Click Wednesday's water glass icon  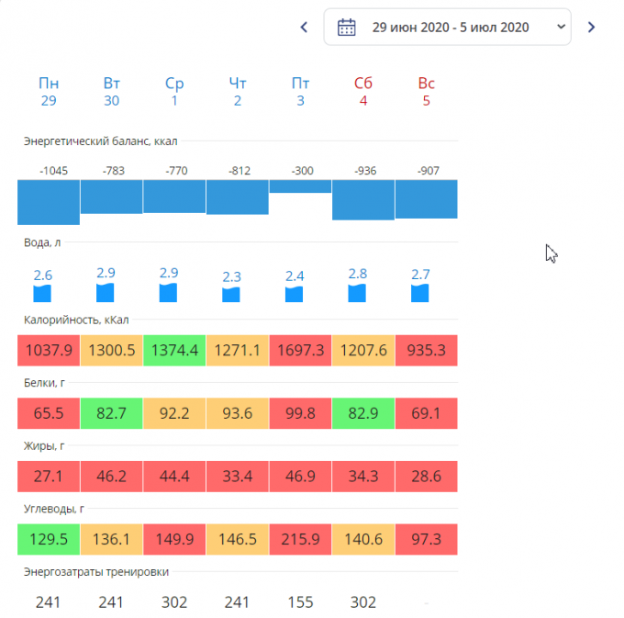coord(168,293)
